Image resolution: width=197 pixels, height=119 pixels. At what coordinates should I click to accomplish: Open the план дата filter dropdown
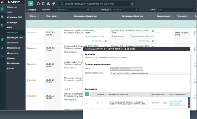click(x=125, y=10)
